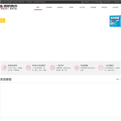Click the 家装套餐 section heading
The width and height of the screenshot is (121, 121).
pyautogui.click(x=6, y=79)
